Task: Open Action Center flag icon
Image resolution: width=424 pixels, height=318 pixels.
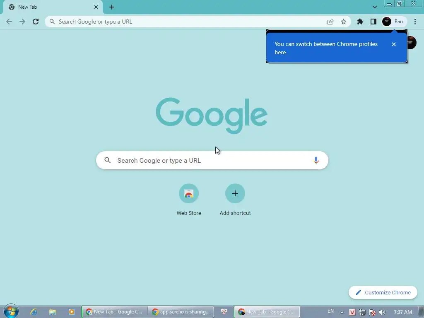Action: (x=372, y=312)
